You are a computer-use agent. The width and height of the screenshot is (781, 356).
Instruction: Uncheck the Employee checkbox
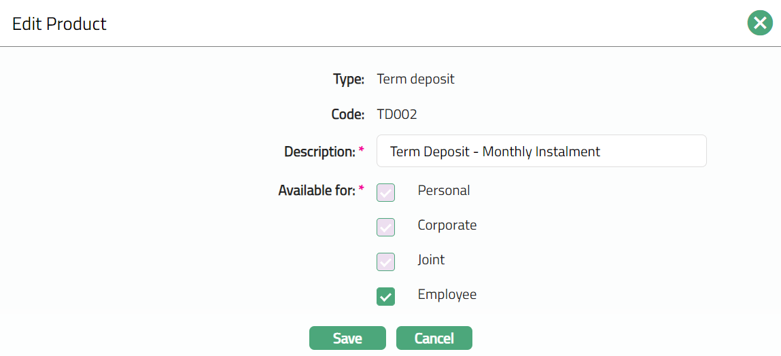(x=385, y=296)
